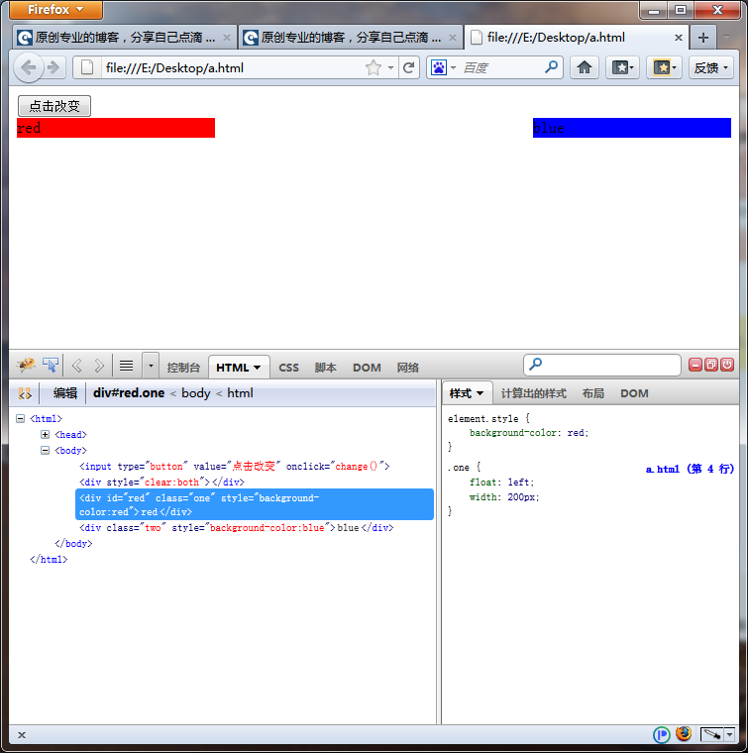Edit the float: left value
This screenshot has height=753, width=748.
tap(518, 483)
